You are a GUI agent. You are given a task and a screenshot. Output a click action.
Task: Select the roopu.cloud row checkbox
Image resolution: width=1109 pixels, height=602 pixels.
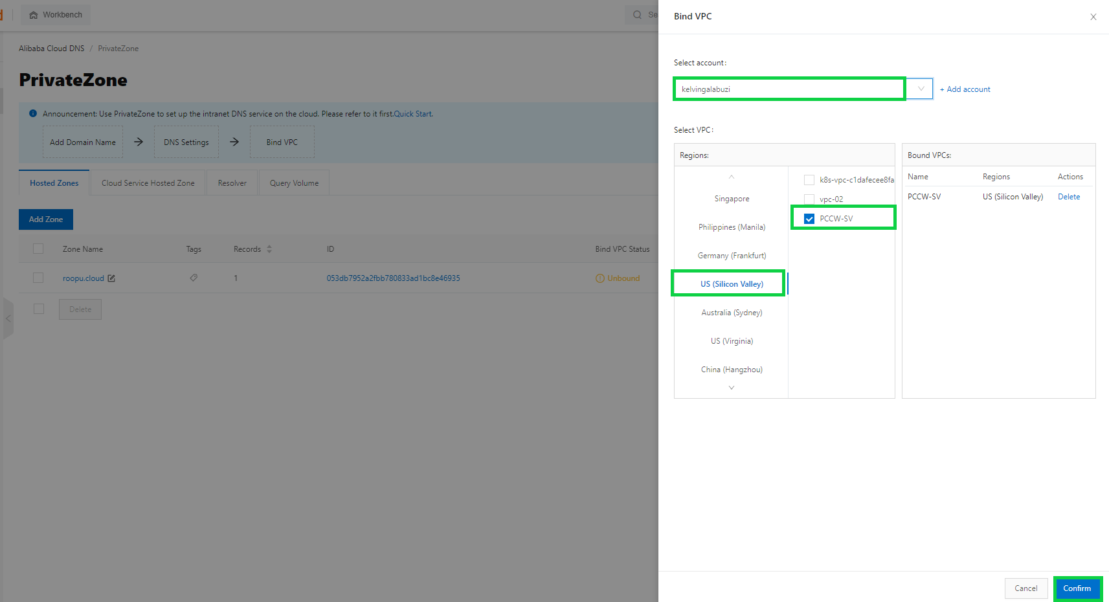click(38, 278)
